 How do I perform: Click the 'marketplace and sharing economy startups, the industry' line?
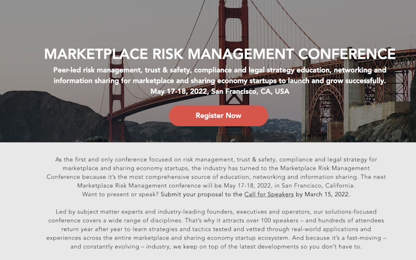click(216, 168)
